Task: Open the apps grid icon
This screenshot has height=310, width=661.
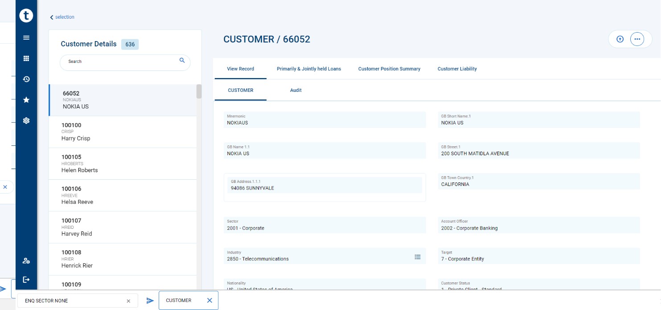Action: (26, 58)
